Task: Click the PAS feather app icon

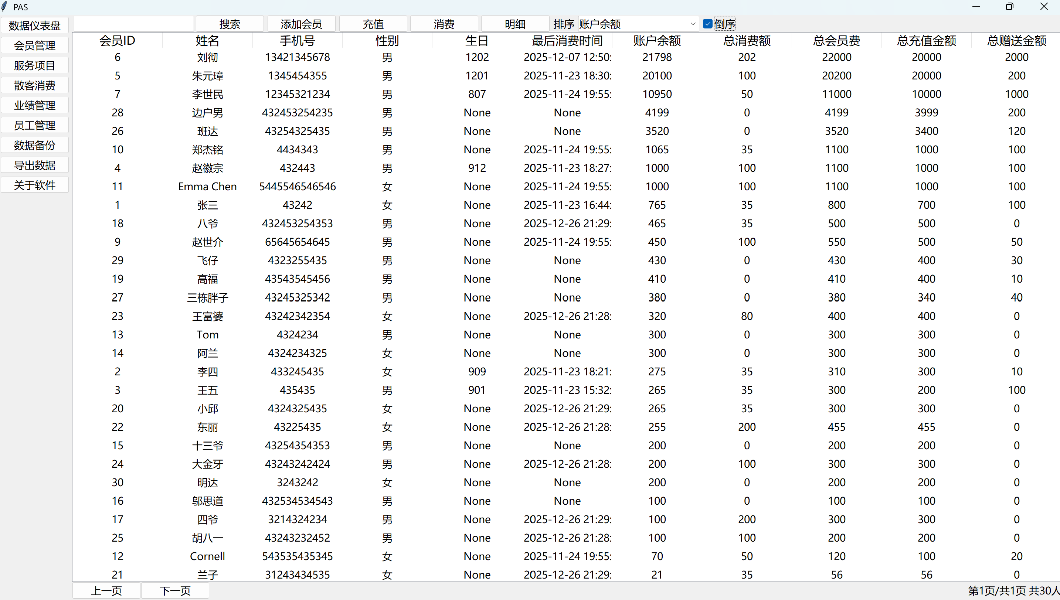Action: 4,7
